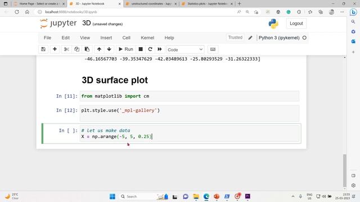Open the Bing chat sidebar icon

pyautogui.click(x=353, y=12)
